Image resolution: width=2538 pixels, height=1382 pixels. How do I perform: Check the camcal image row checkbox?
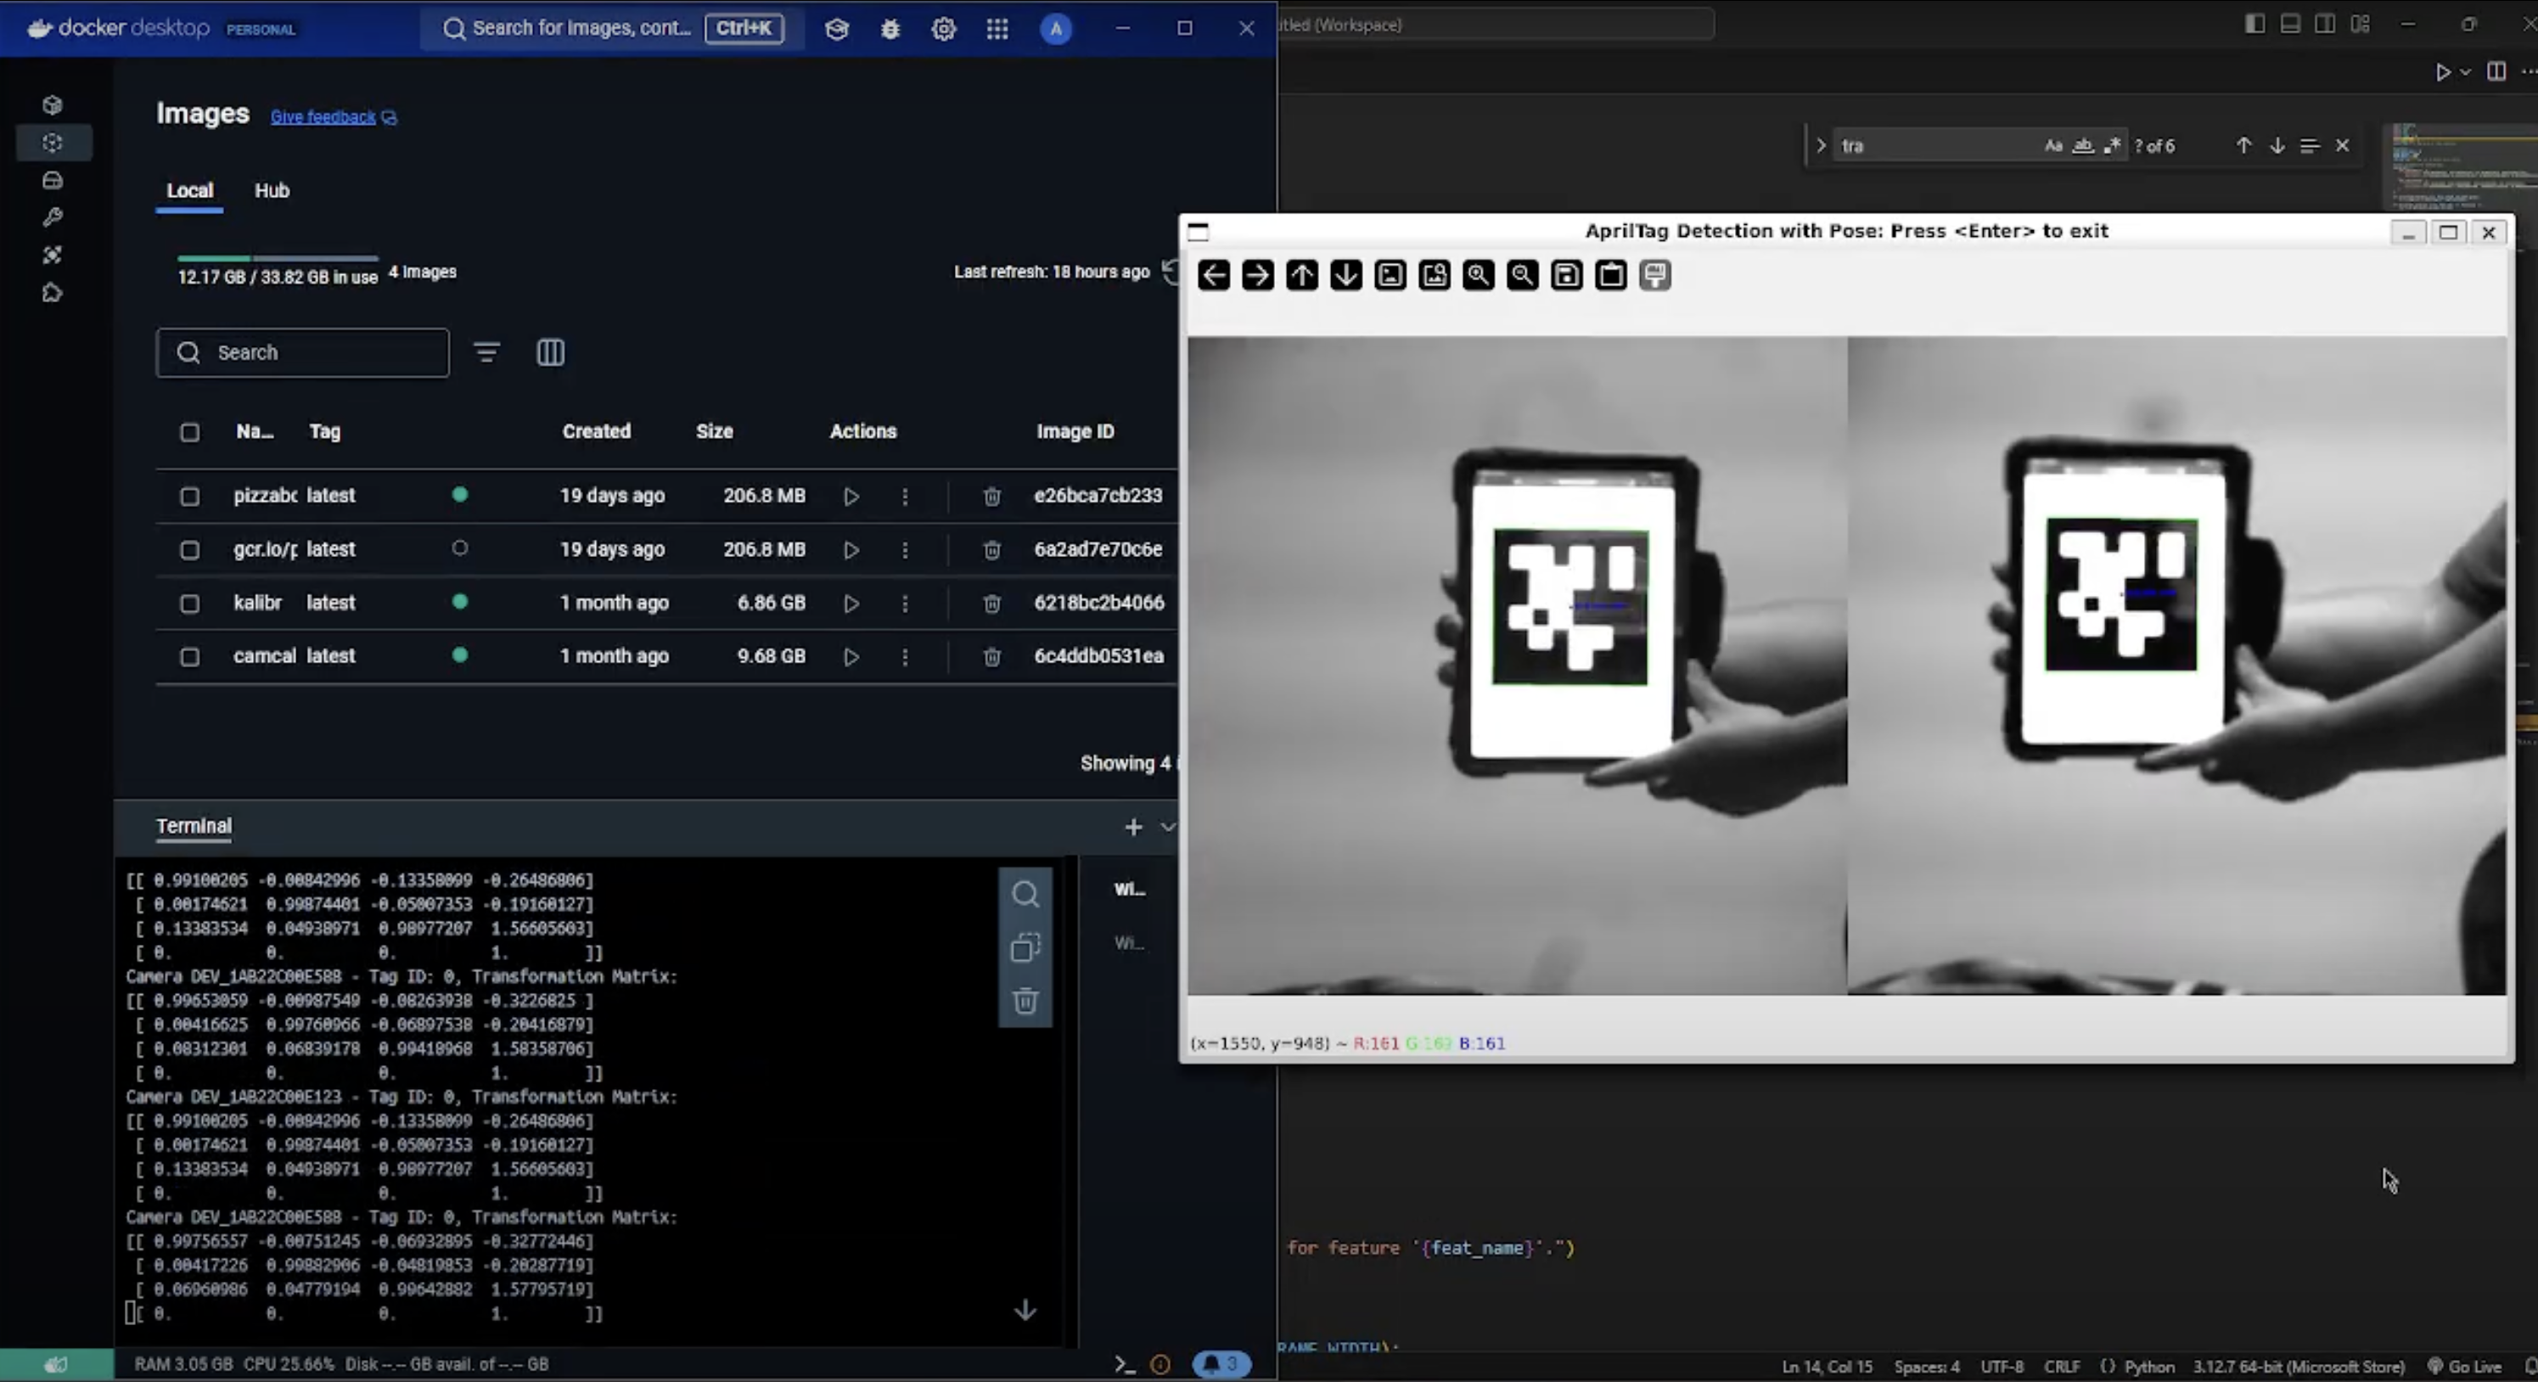pos(189,656)
